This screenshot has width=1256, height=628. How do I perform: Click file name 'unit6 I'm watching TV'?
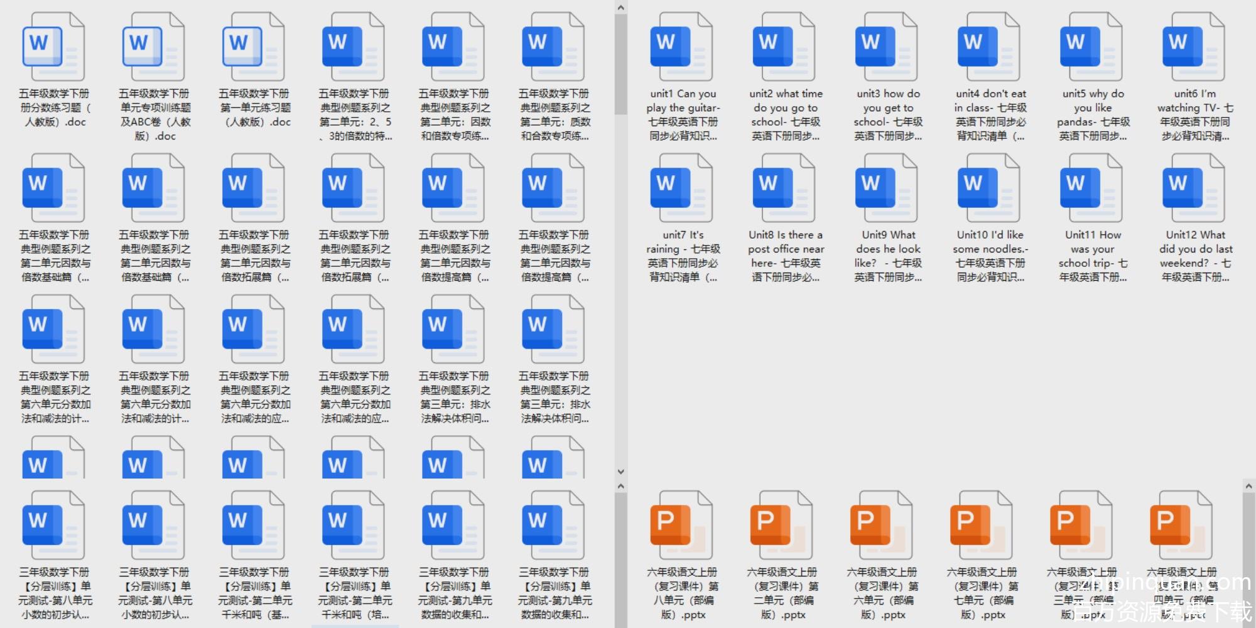[1195, 115]
